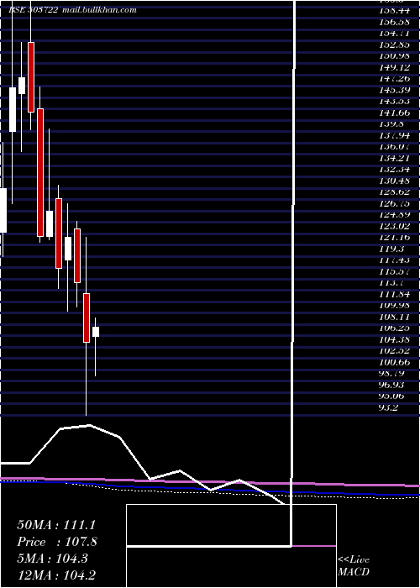420x588 pixels.
Task: Select the 100.66 price axis label
Action: click(x=394, y=362)
